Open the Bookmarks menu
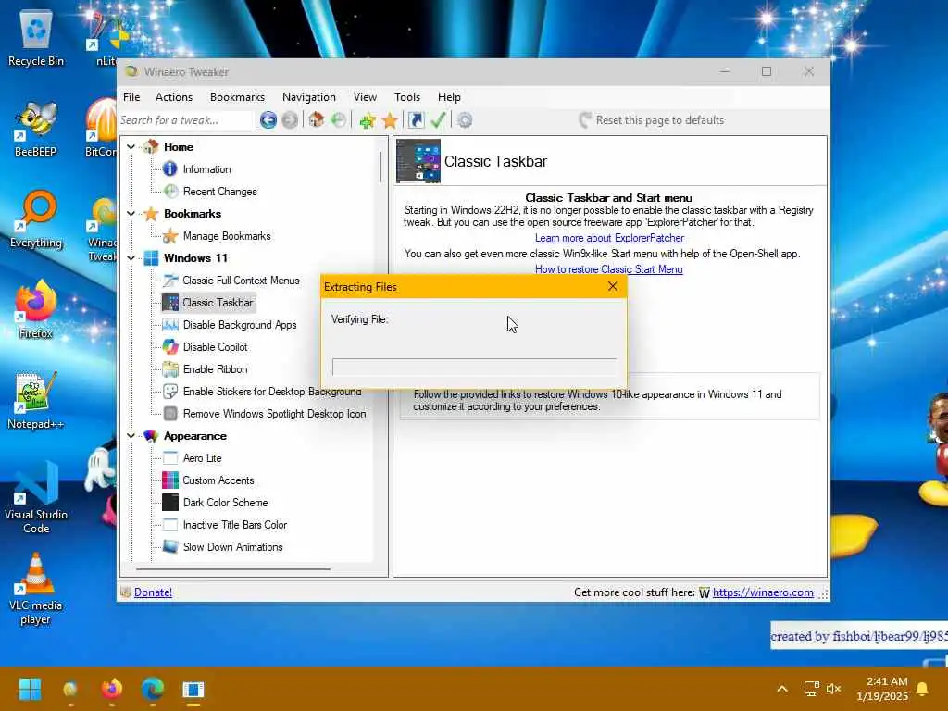 [x=237, y=97]
